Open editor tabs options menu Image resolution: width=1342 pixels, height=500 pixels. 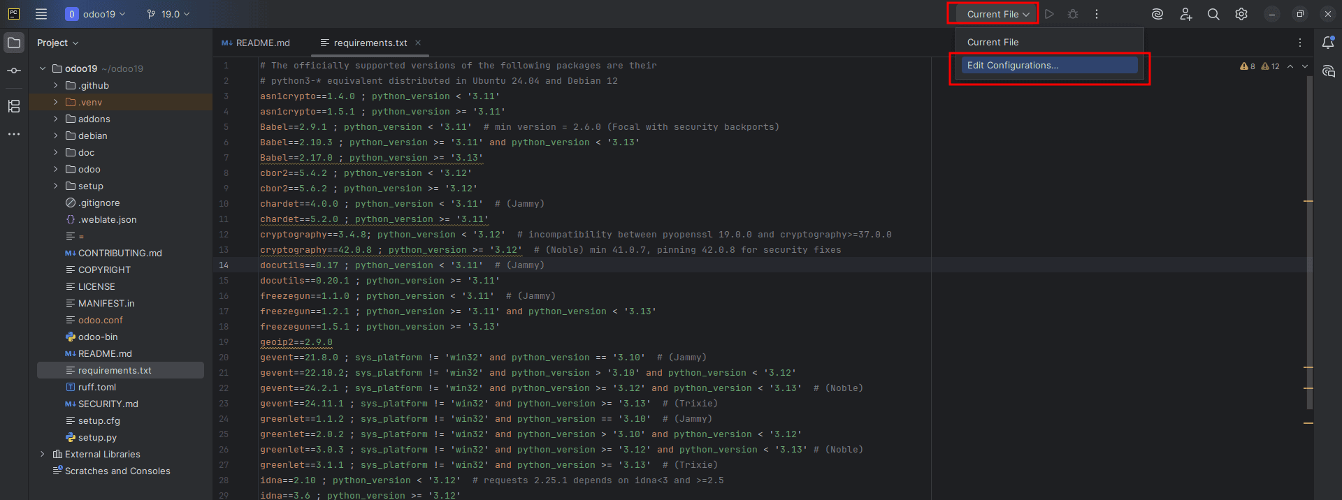[1300, 43]
